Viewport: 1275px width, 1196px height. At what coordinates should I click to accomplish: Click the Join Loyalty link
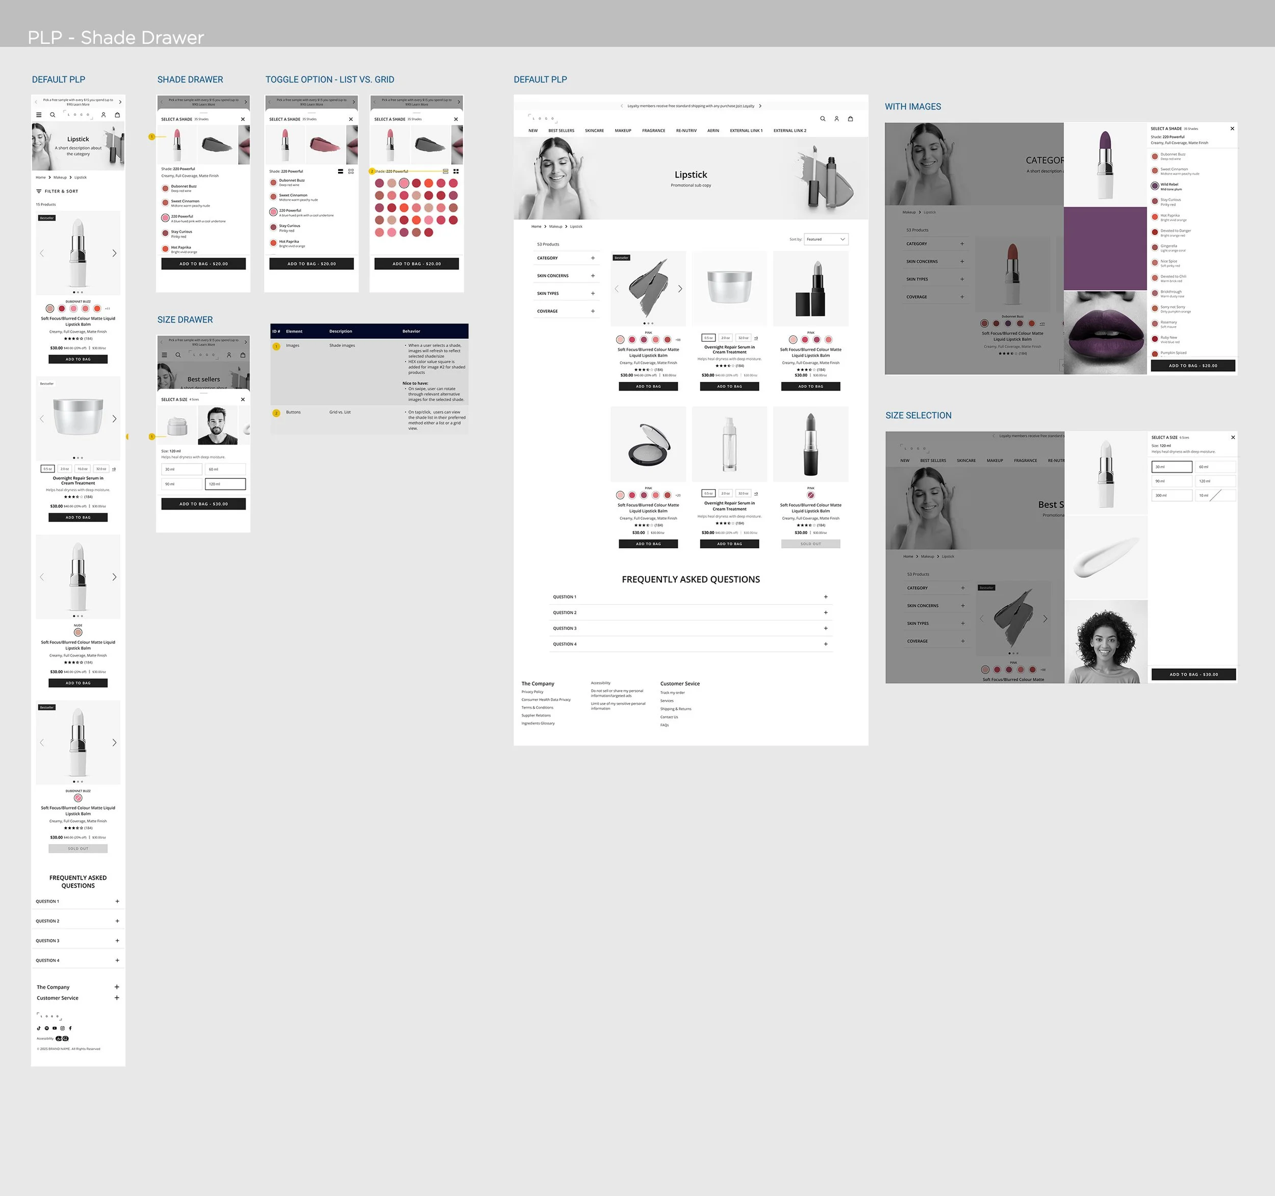tap(745, 106)
